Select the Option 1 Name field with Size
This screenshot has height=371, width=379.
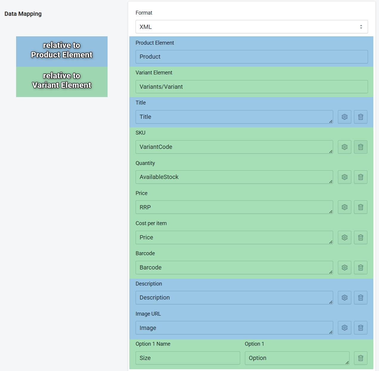[188, 358]
